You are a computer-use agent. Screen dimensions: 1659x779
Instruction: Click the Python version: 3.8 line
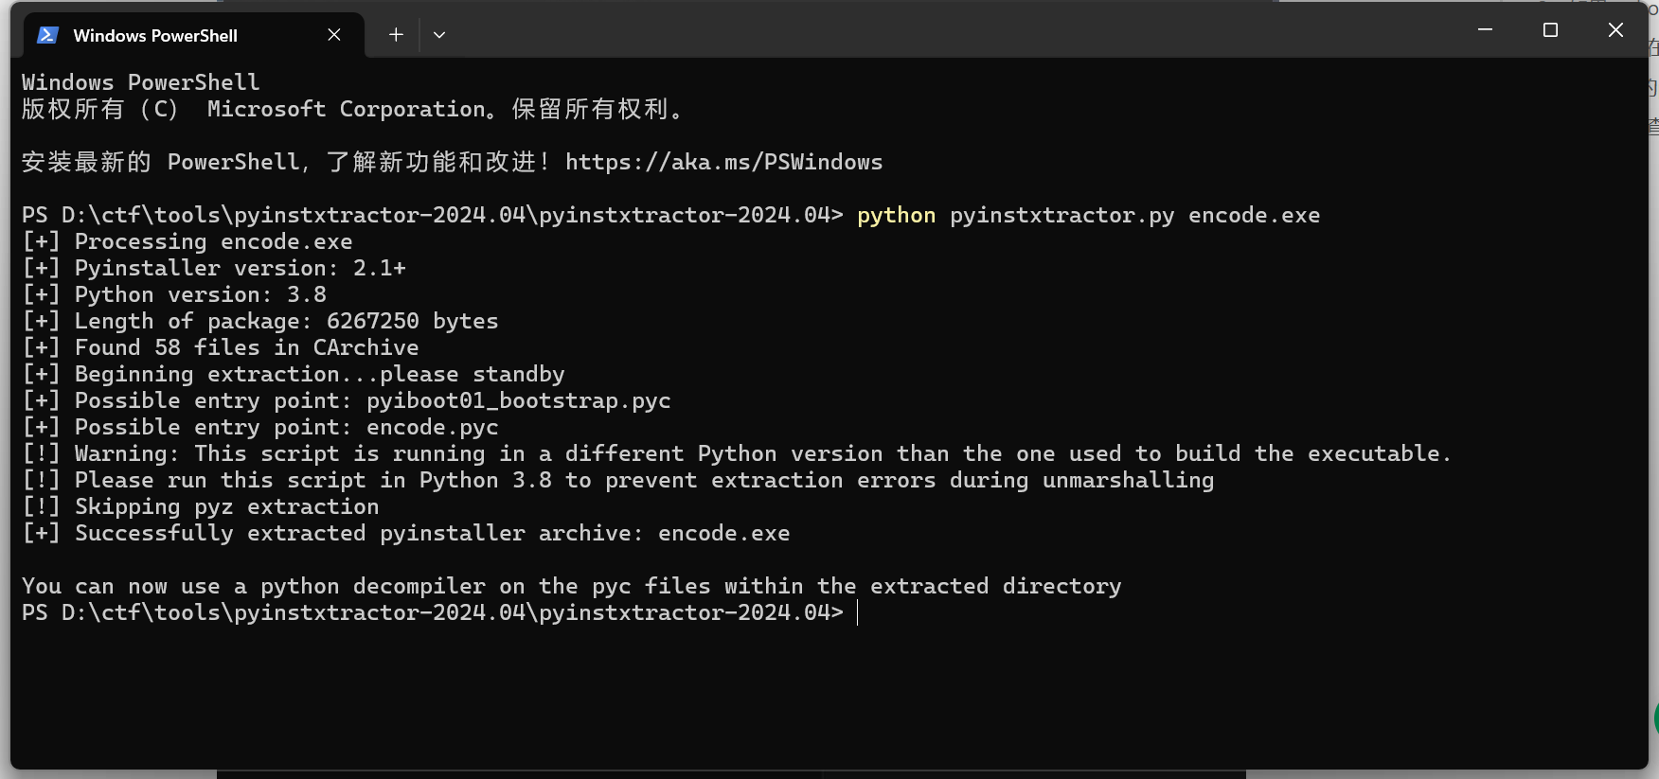click(x=174, y=294)
